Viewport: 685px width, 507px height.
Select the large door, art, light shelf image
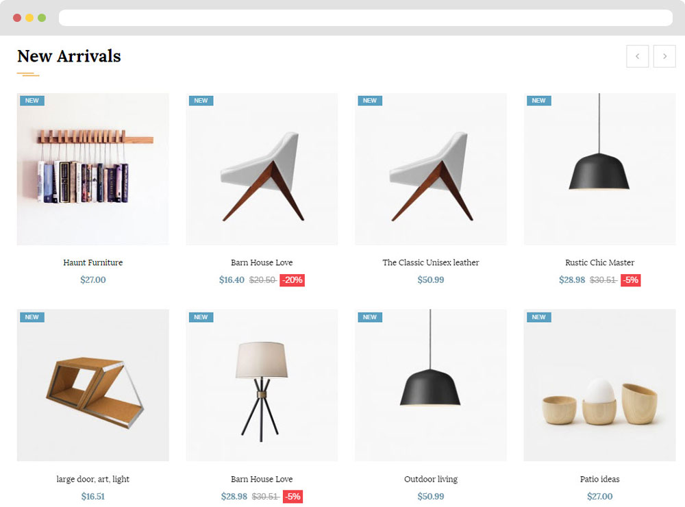92,385
